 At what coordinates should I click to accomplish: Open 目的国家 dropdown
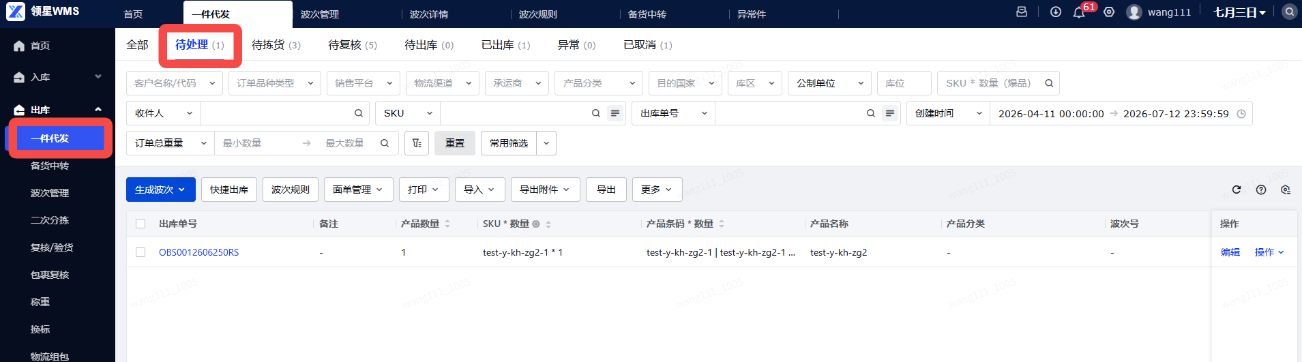685,83
